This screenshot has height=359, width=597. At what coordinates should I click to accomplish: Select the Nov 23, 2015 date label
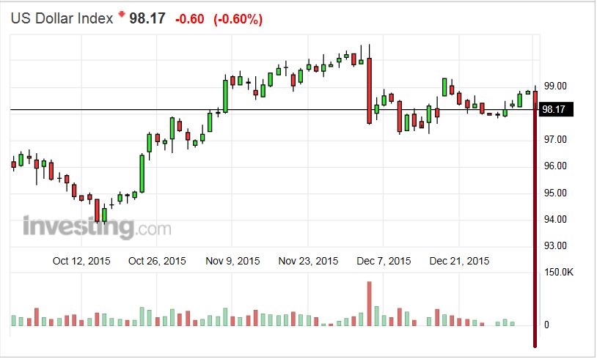coord(308,261)
